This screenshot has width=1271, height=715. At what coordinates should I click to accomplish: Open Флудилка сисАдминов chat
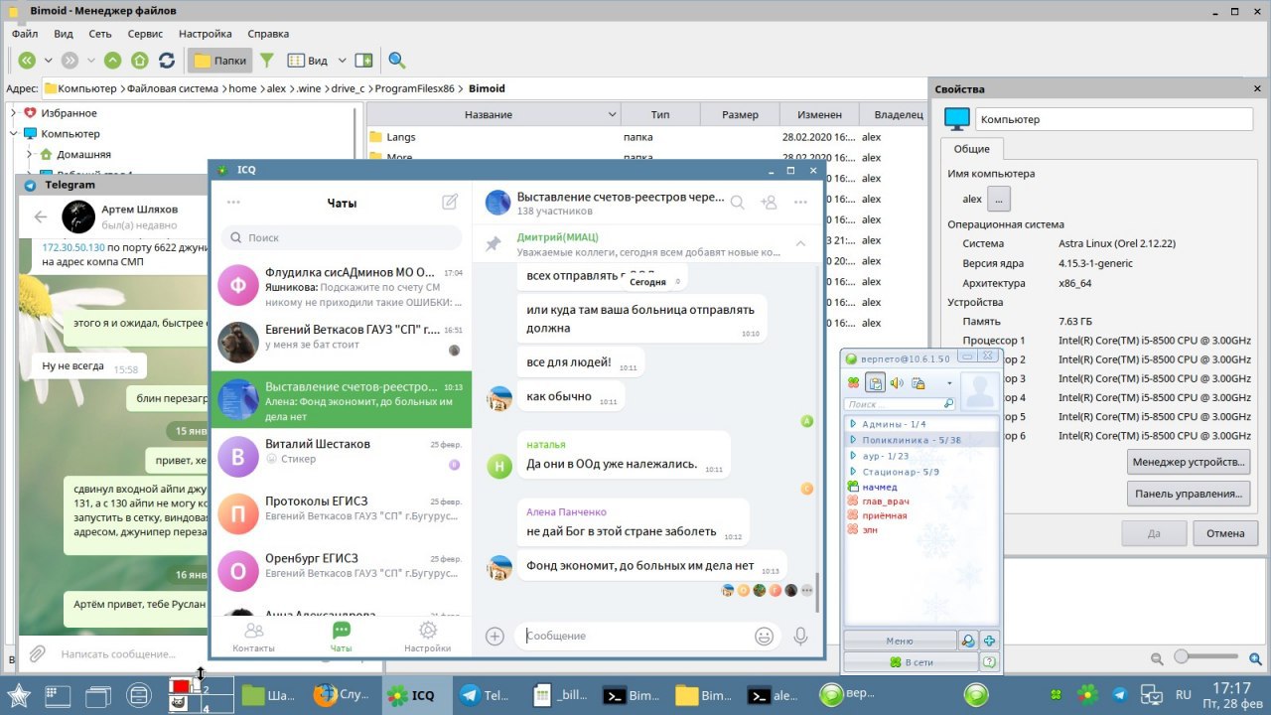(341, 286)
